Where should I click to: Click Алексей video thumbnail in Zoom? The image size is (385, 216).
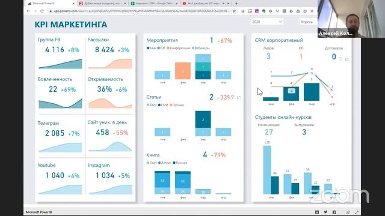pyautogui.click(x=351, y=19)
